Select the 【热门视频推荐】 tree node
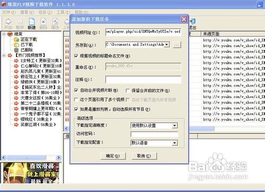 point(30,55)
